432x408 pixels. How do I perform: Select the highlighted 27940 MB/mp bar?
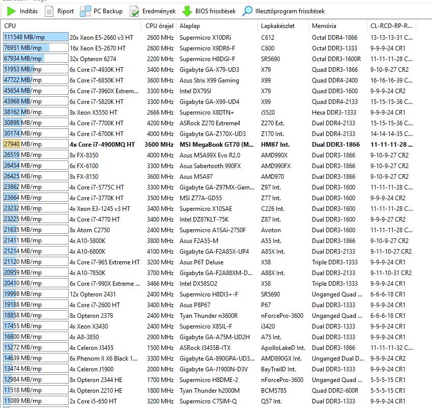pyautogui.click(x=36, y=144)
